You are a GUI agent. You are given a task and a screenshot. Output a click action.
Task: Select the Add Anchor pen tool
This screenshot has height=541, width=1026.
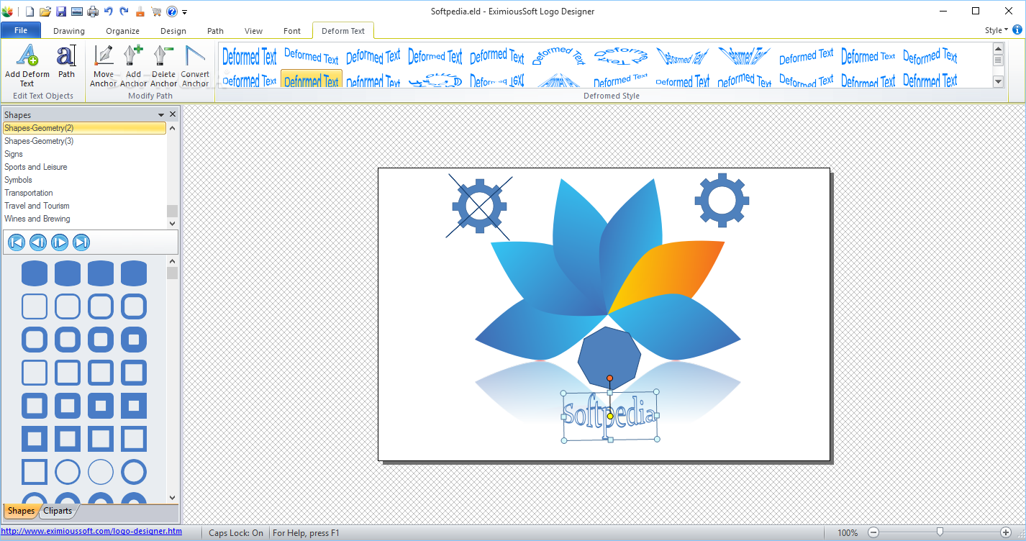pyautogui.click(x=134, y=65)
